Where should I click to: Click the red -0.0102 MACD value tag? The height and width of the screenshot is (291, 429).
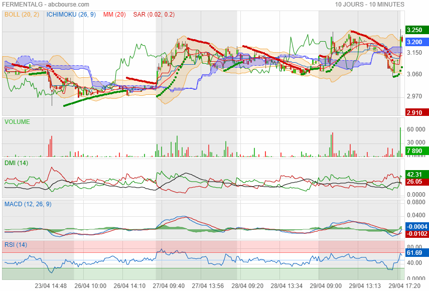click(417, 234)
